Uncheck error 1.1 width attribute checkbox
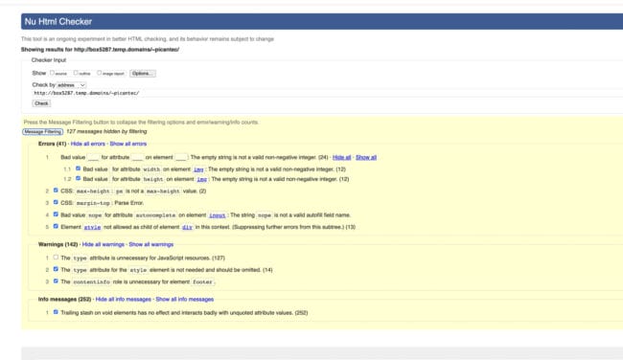Screen dimensions: 623x360 (79, 169)
